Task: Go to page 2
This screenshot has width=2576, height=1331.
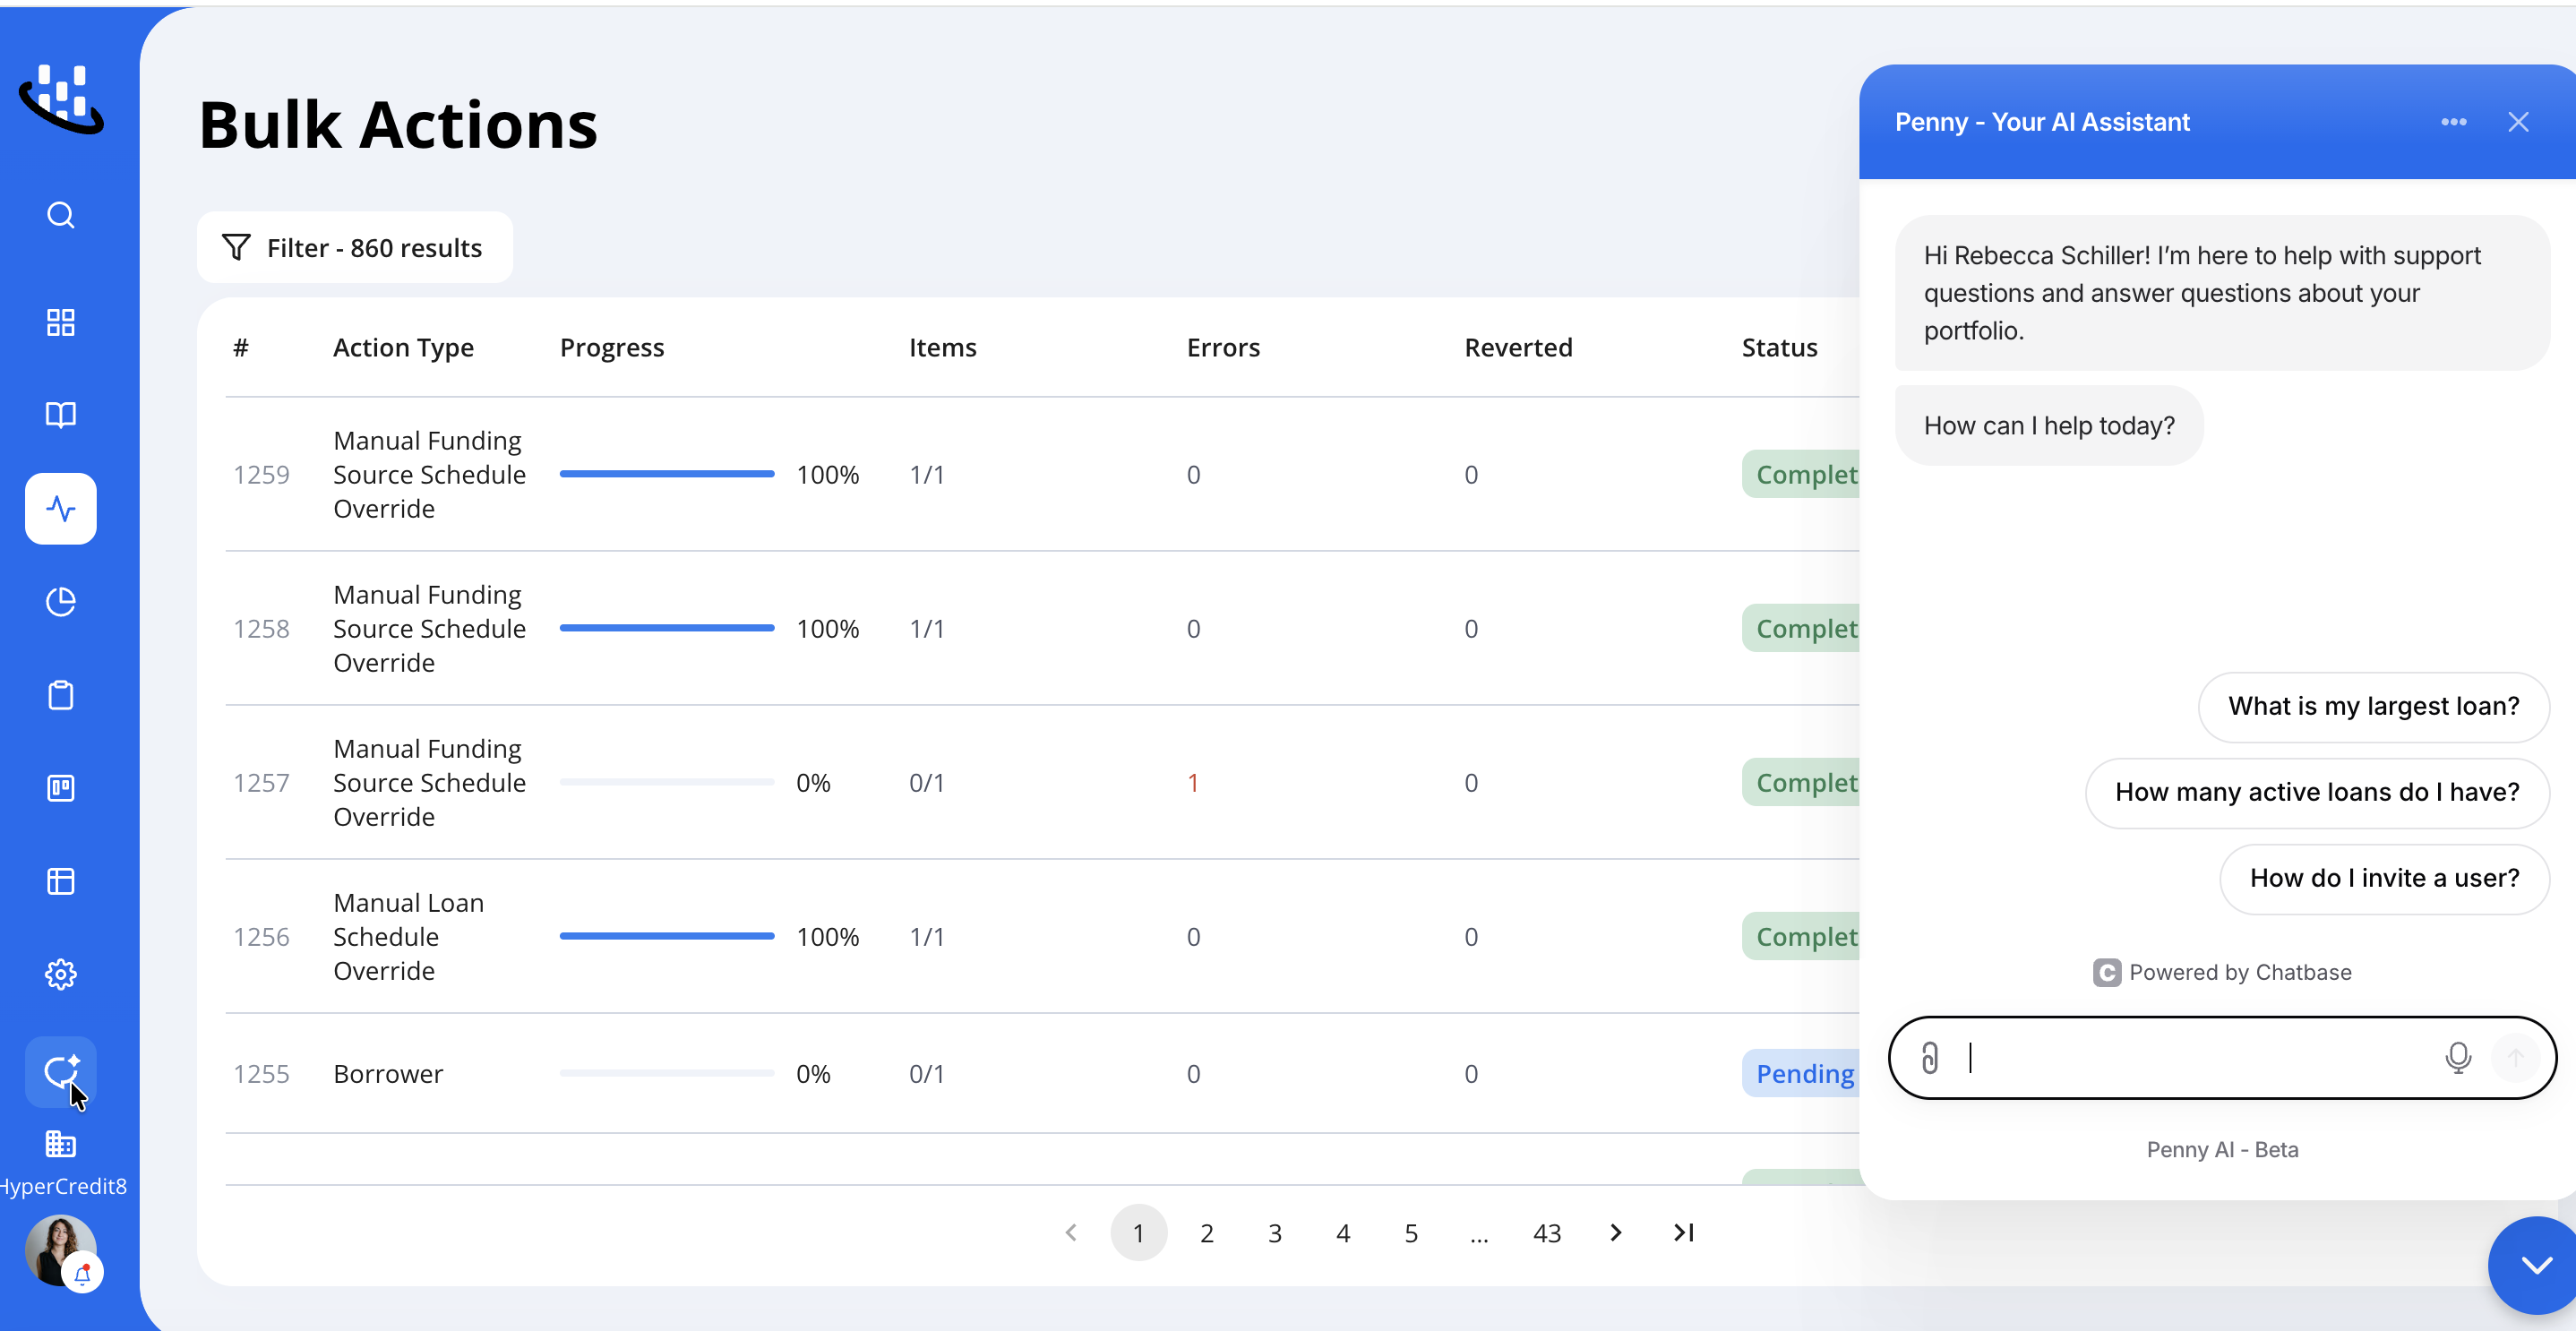Action: pos(1206,1232)
